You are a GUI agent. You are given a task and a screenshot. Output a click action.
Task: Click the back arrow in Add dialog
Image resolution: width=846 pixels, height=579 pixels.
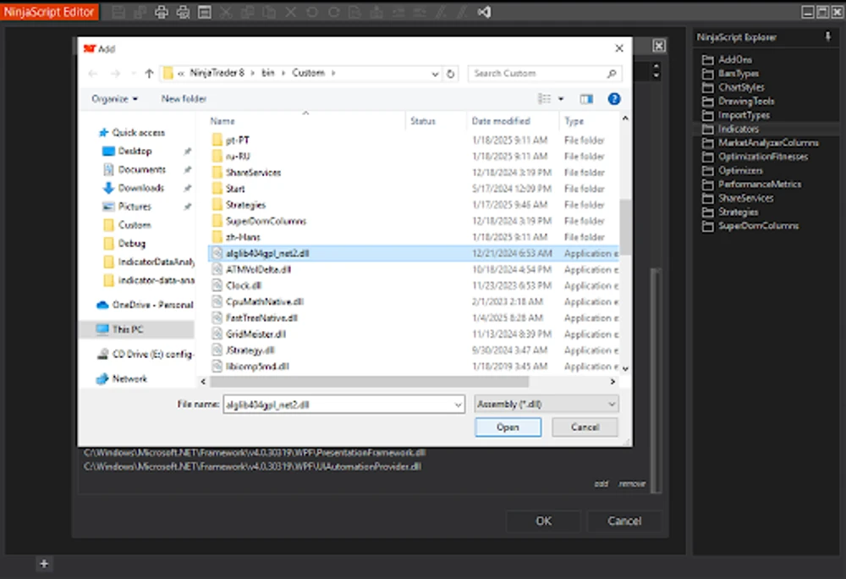[93, 74]
